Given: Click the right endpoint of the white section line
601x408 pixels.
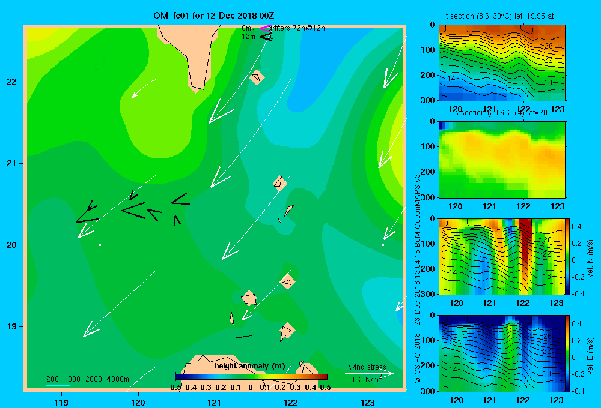Looking at the screenshot, I should point(383,245).
